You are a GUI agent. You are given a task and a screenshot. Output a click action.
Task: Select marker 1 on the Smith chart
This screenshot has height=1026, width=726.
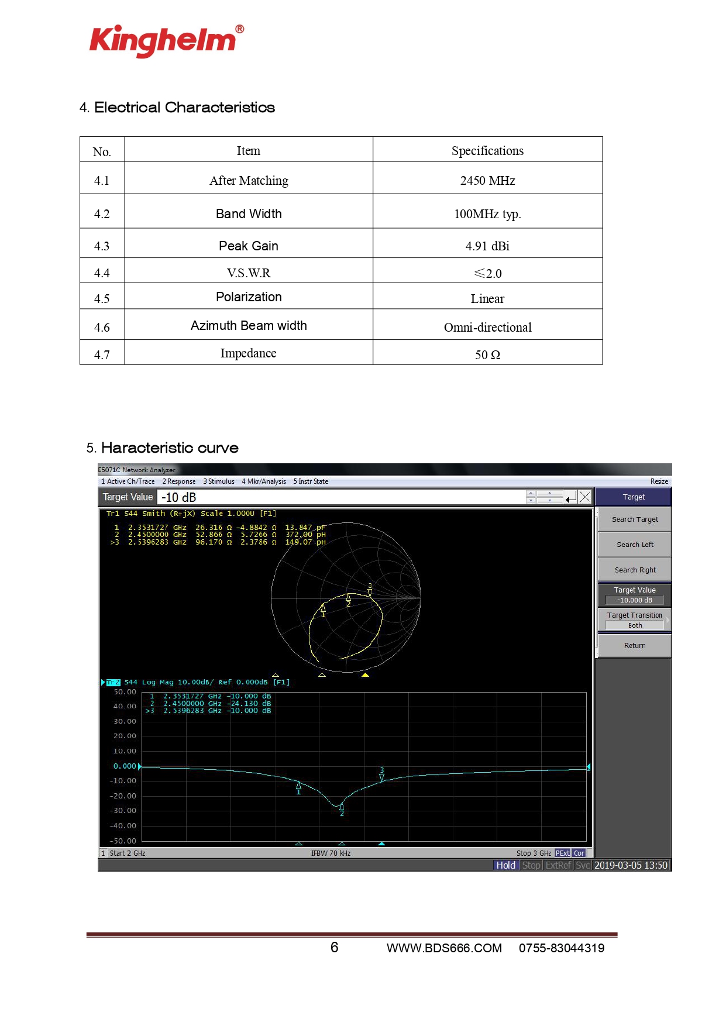click(x=323, y=611)
